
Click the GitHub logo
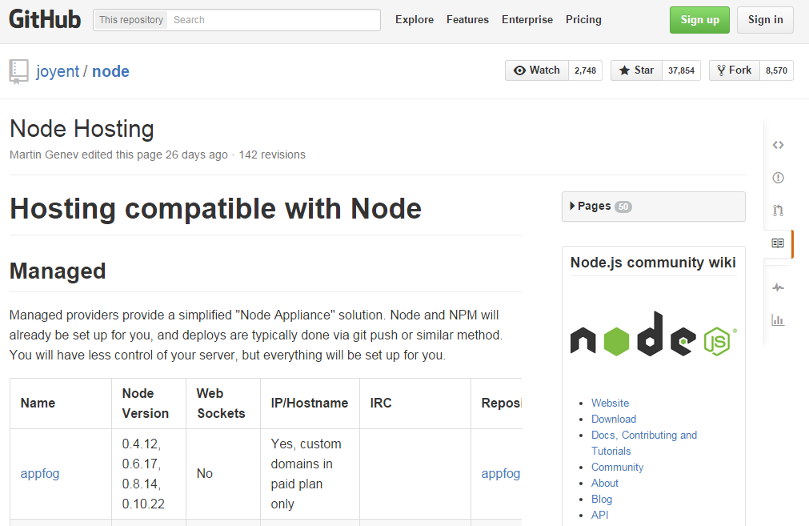point(45,20)
